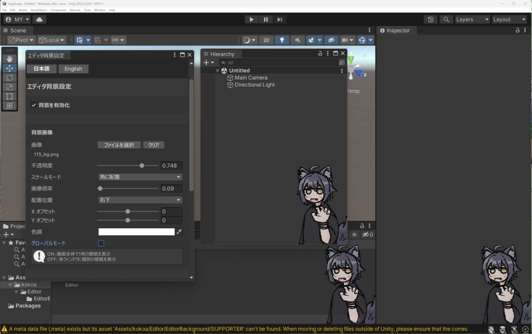Screen dimensions: 532x334
Task: Switch to the English language tab
Action: 73,68
